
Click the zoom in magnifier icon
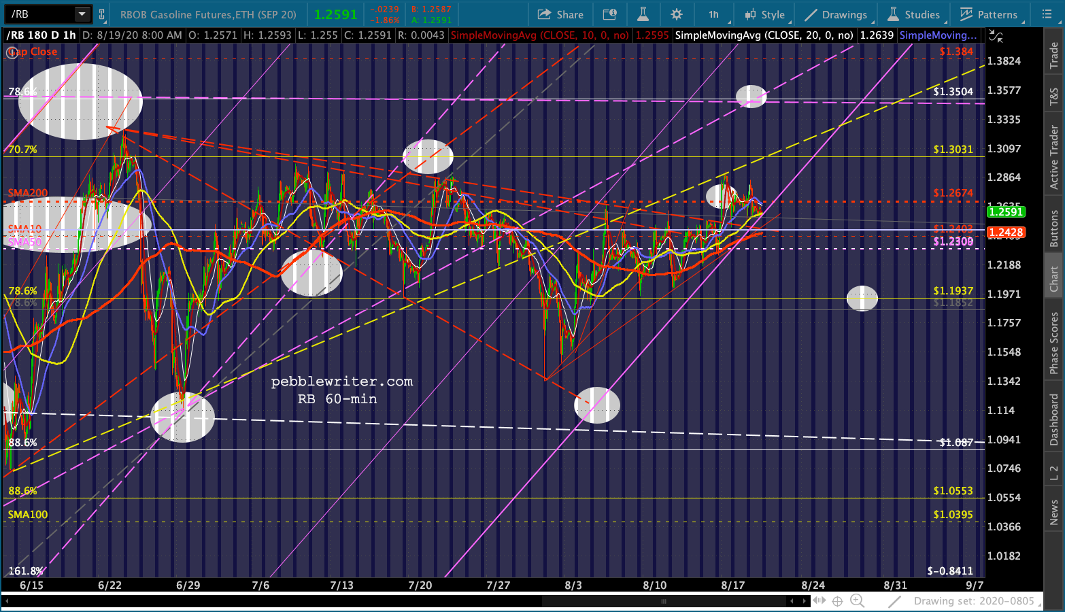[858, 601]
